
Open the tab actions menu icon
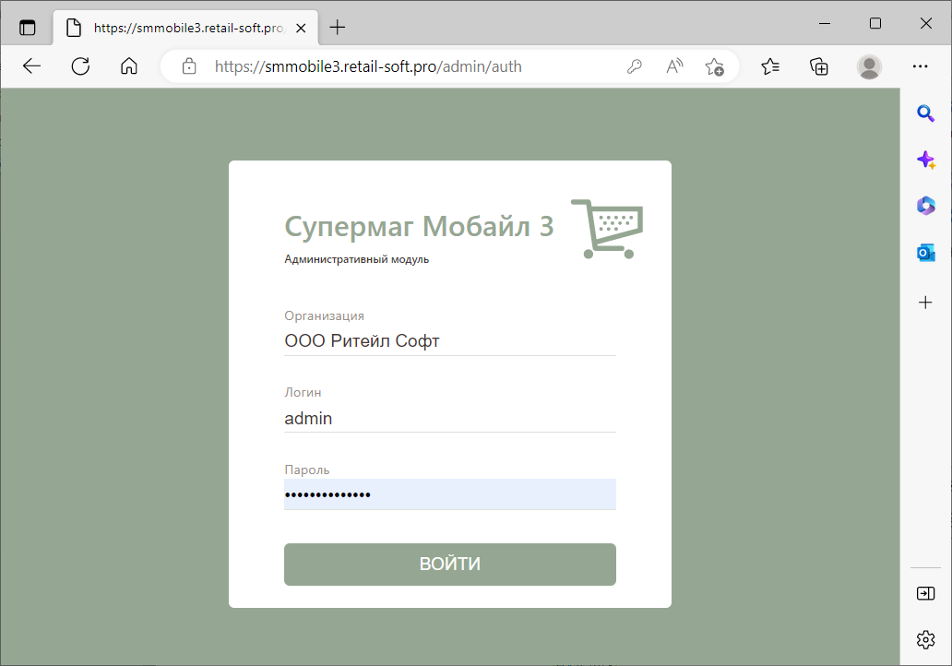coord(28,28)
